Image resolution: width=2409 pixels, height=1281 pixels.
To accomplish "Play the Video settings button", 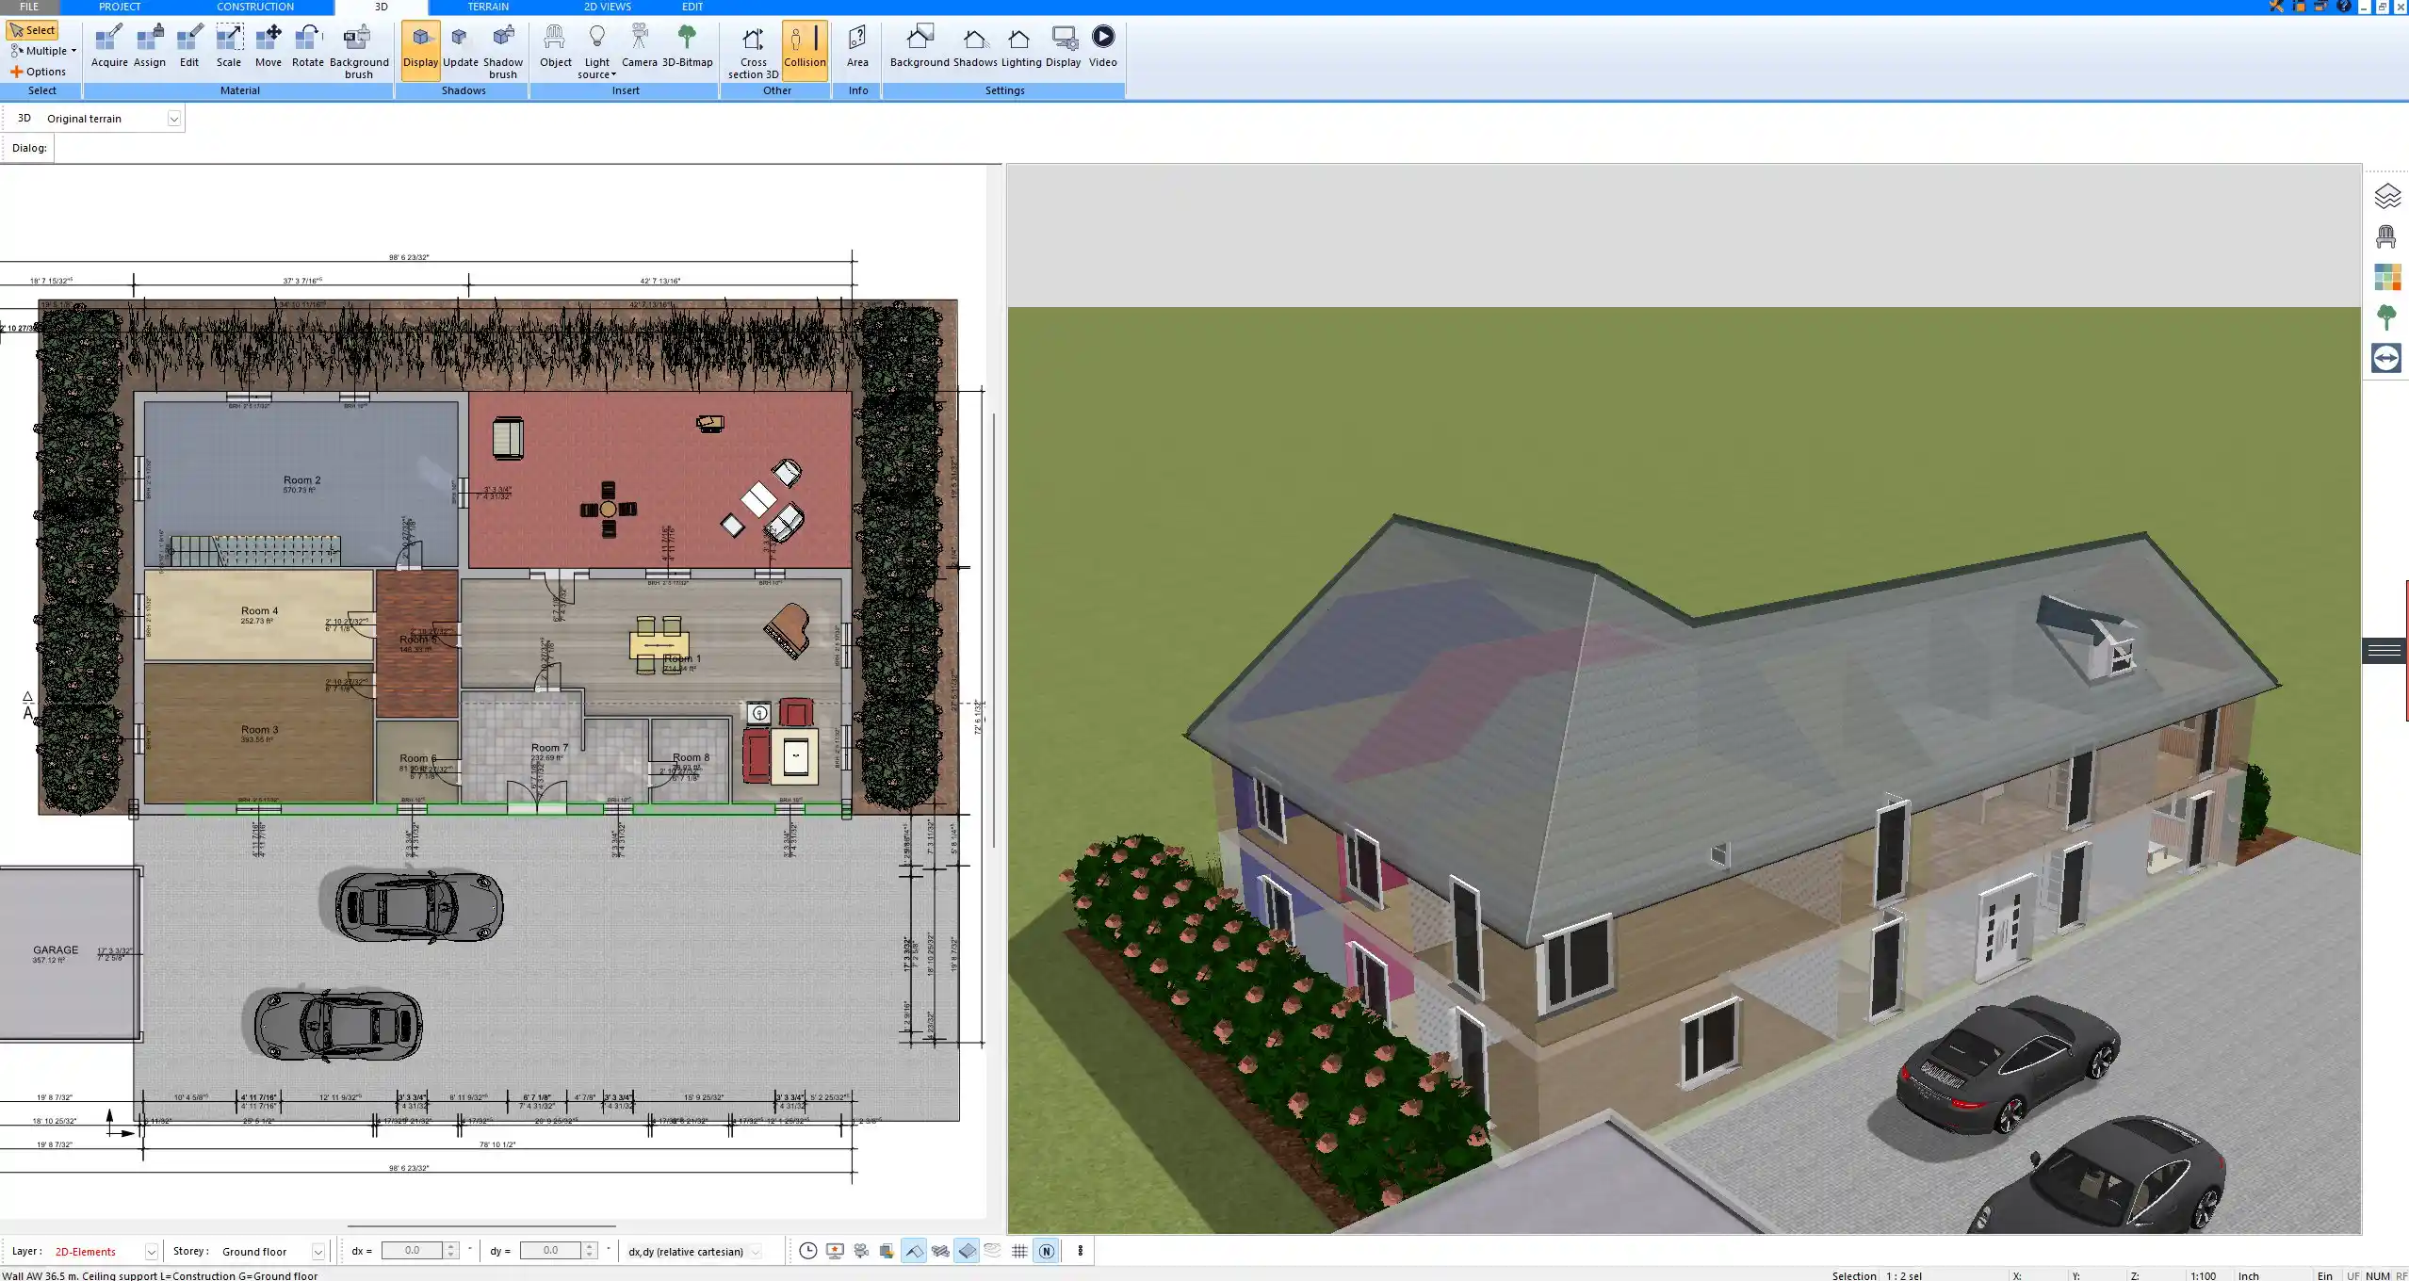I will pos(1102,47).
